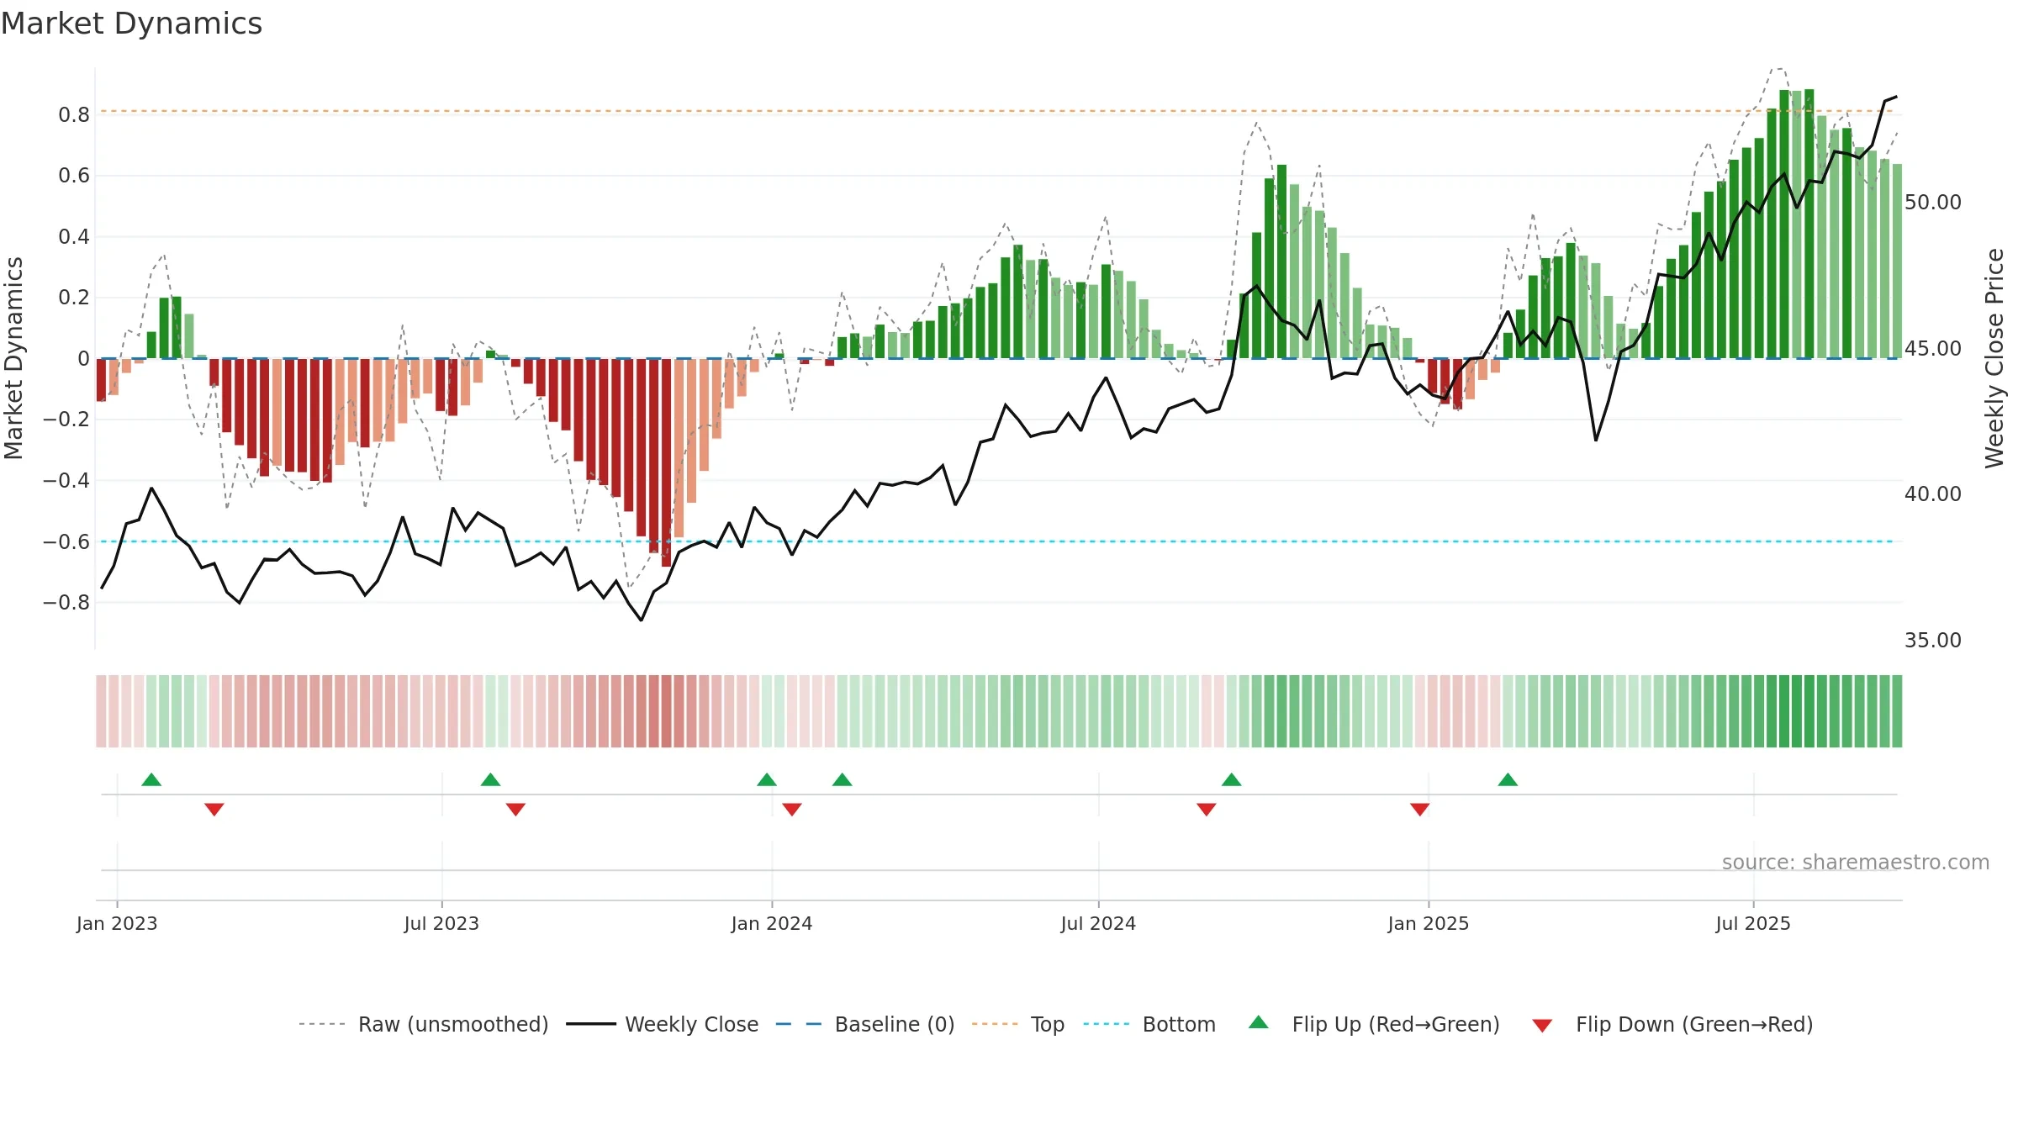This screenshot has height=1135, width=2018.
Task: Select the green Flip Up triangle in Feb 2025
Action: [1508, 779]
